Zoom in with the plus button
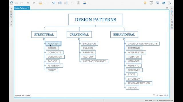This screenshot has height=102, width=183. tap(165, 95)
